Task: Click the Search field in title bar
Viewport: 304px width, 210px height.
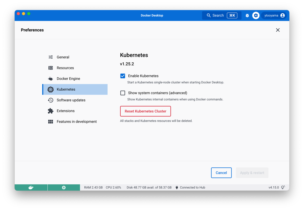Action: [x=222, y=15]
